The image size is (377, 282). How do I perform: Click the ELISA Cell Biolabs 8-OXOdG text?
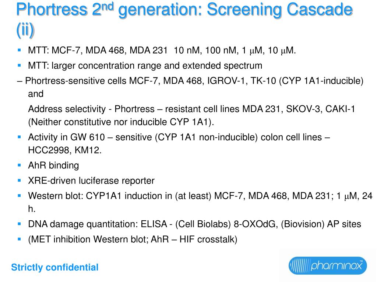tap(205, 224)
